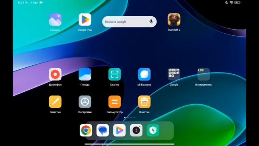Open the Очистка cleaner app
The height and width of the screenshot is (146, 259).
coord(144,102)
